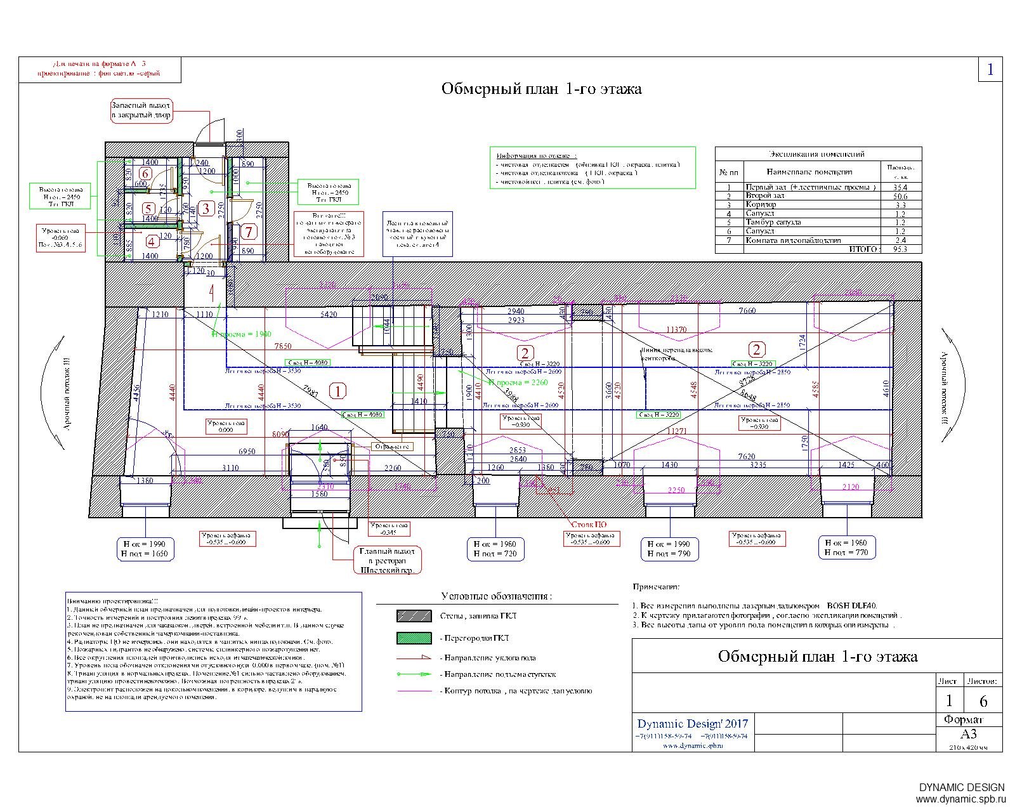Click the "ИТОГО:" total label
Screen dimensions: 1015x812
pos(864,249)
